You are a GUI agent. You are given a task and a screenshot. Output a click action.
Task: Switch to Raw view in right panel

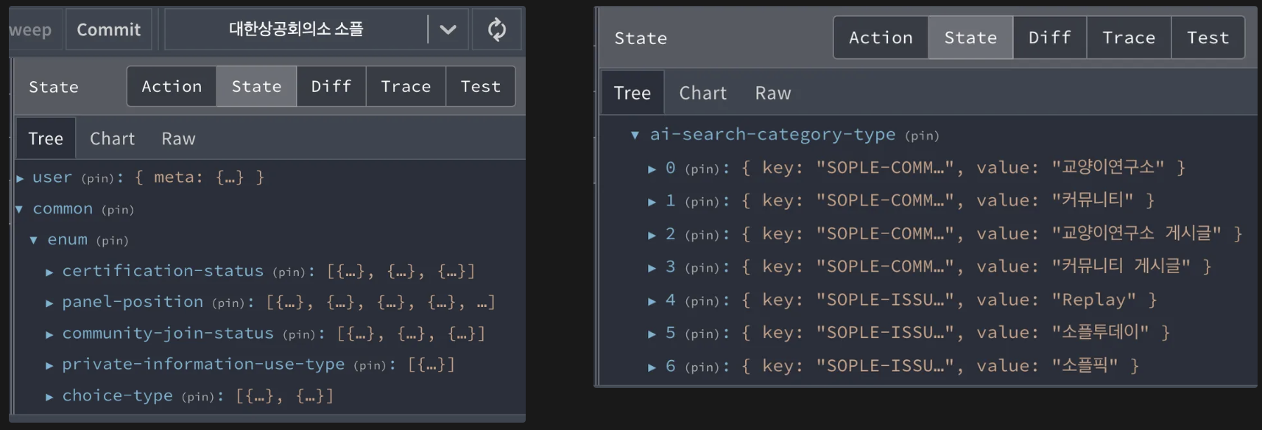773,93
